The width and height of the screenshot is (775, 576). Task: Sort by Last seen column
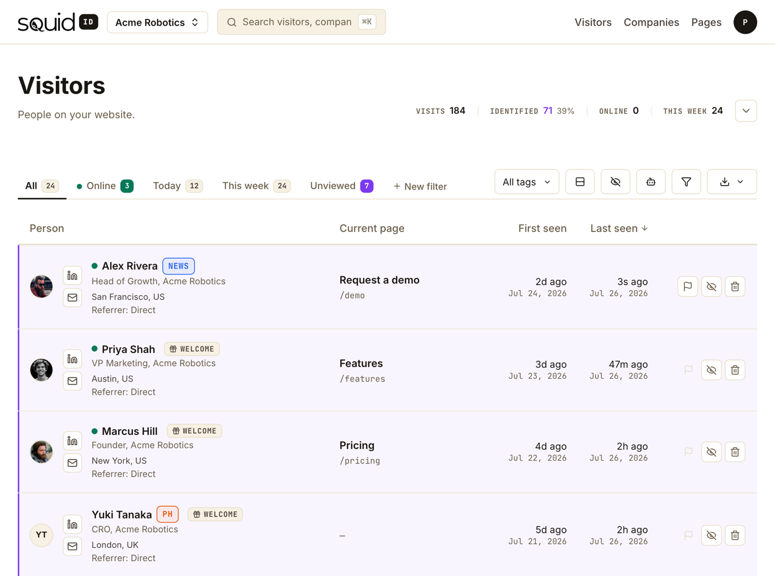click(x=619, y=228)
